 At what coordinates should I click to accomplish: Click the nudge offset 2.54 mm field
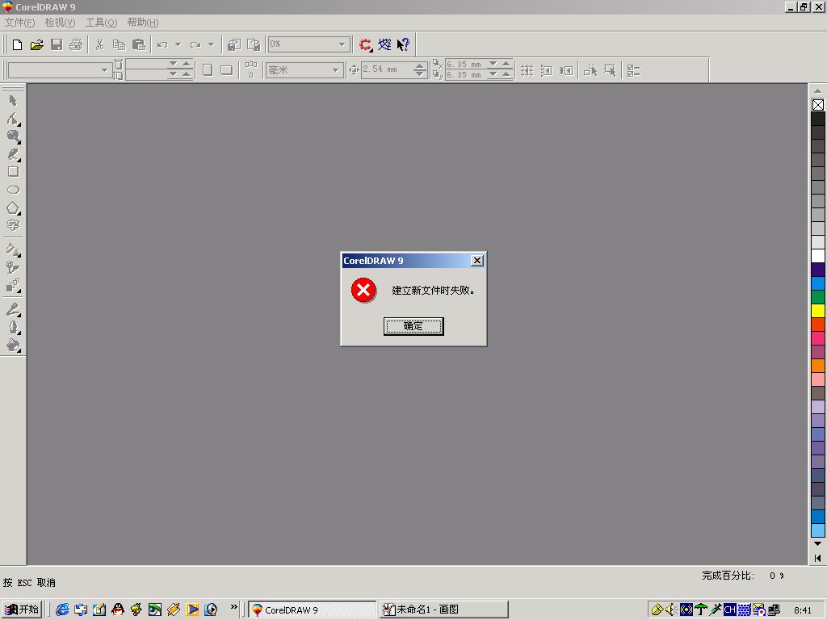pyautogui.click(x=387, y=69)
